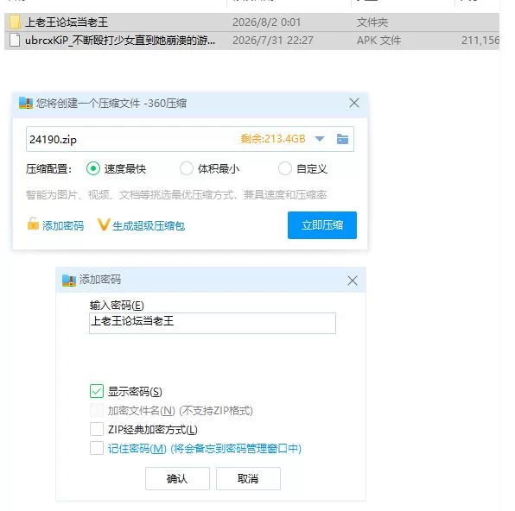Click the orange V super-compress icon

click(104, 224)
